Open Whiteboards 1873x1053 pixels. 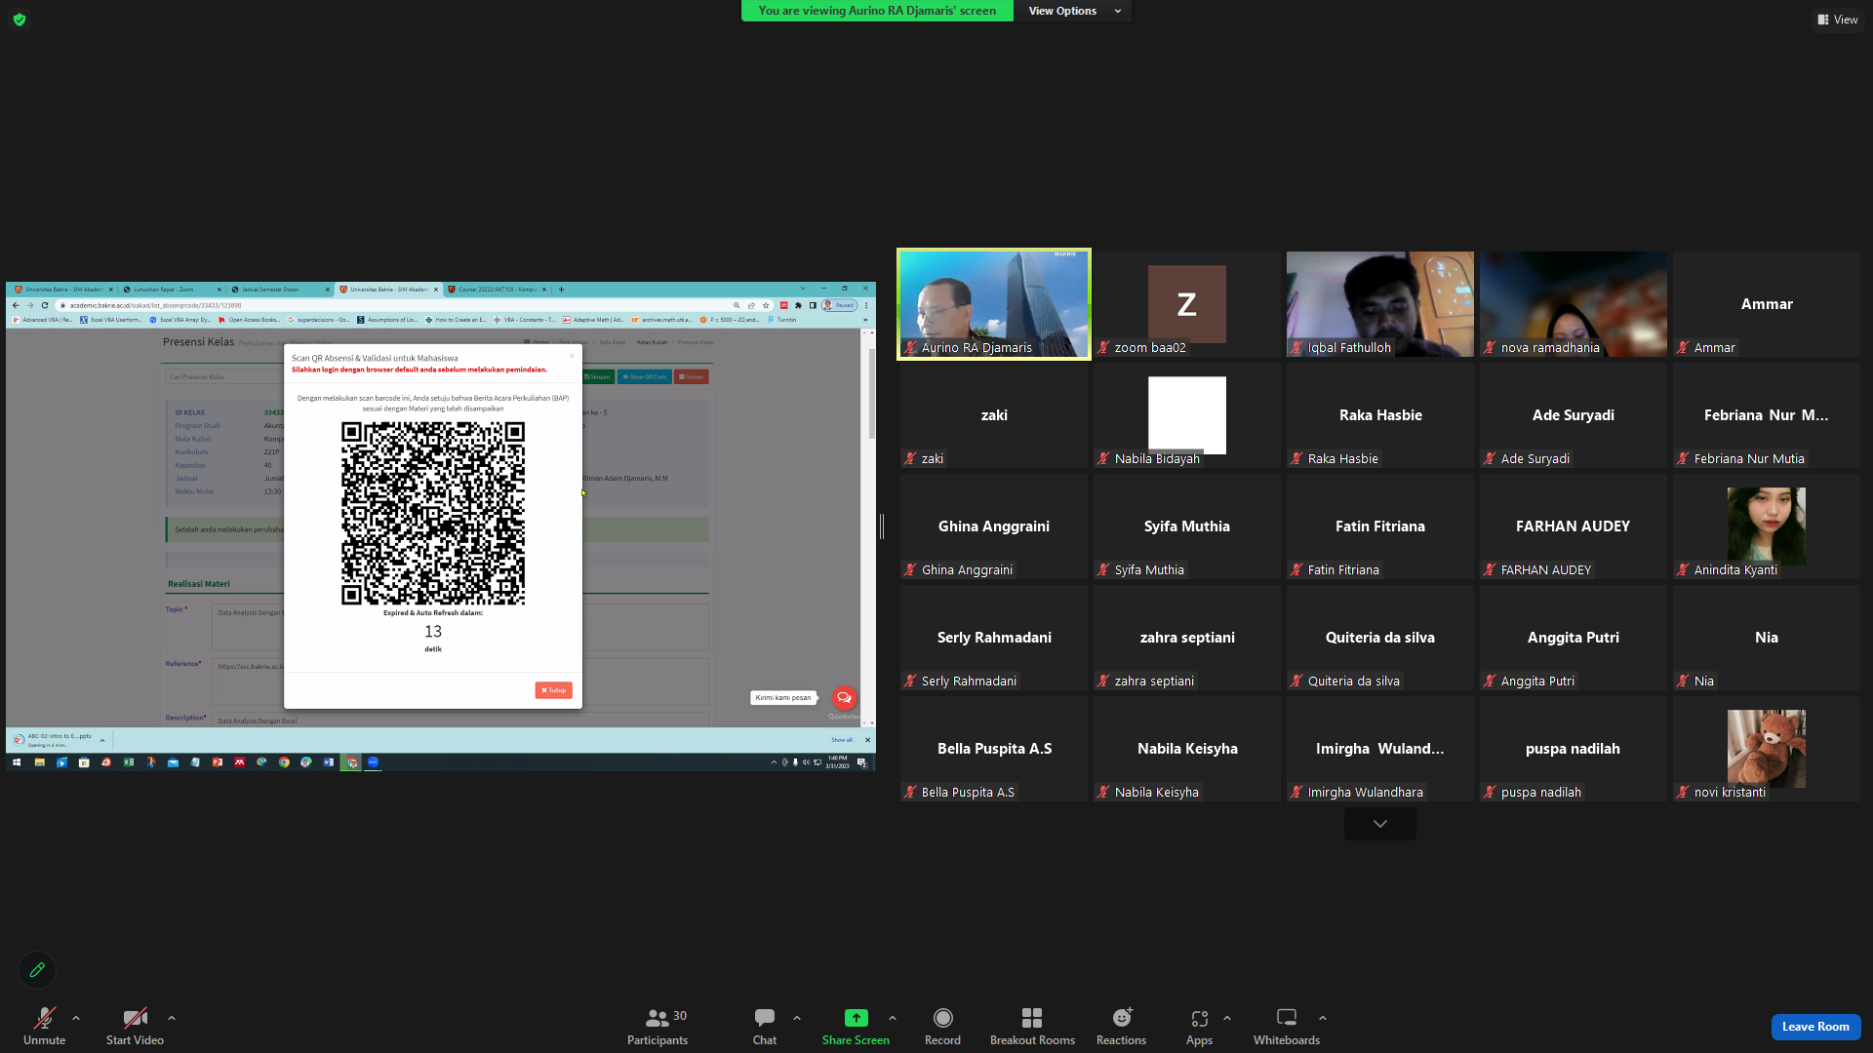[1286, 1027]
